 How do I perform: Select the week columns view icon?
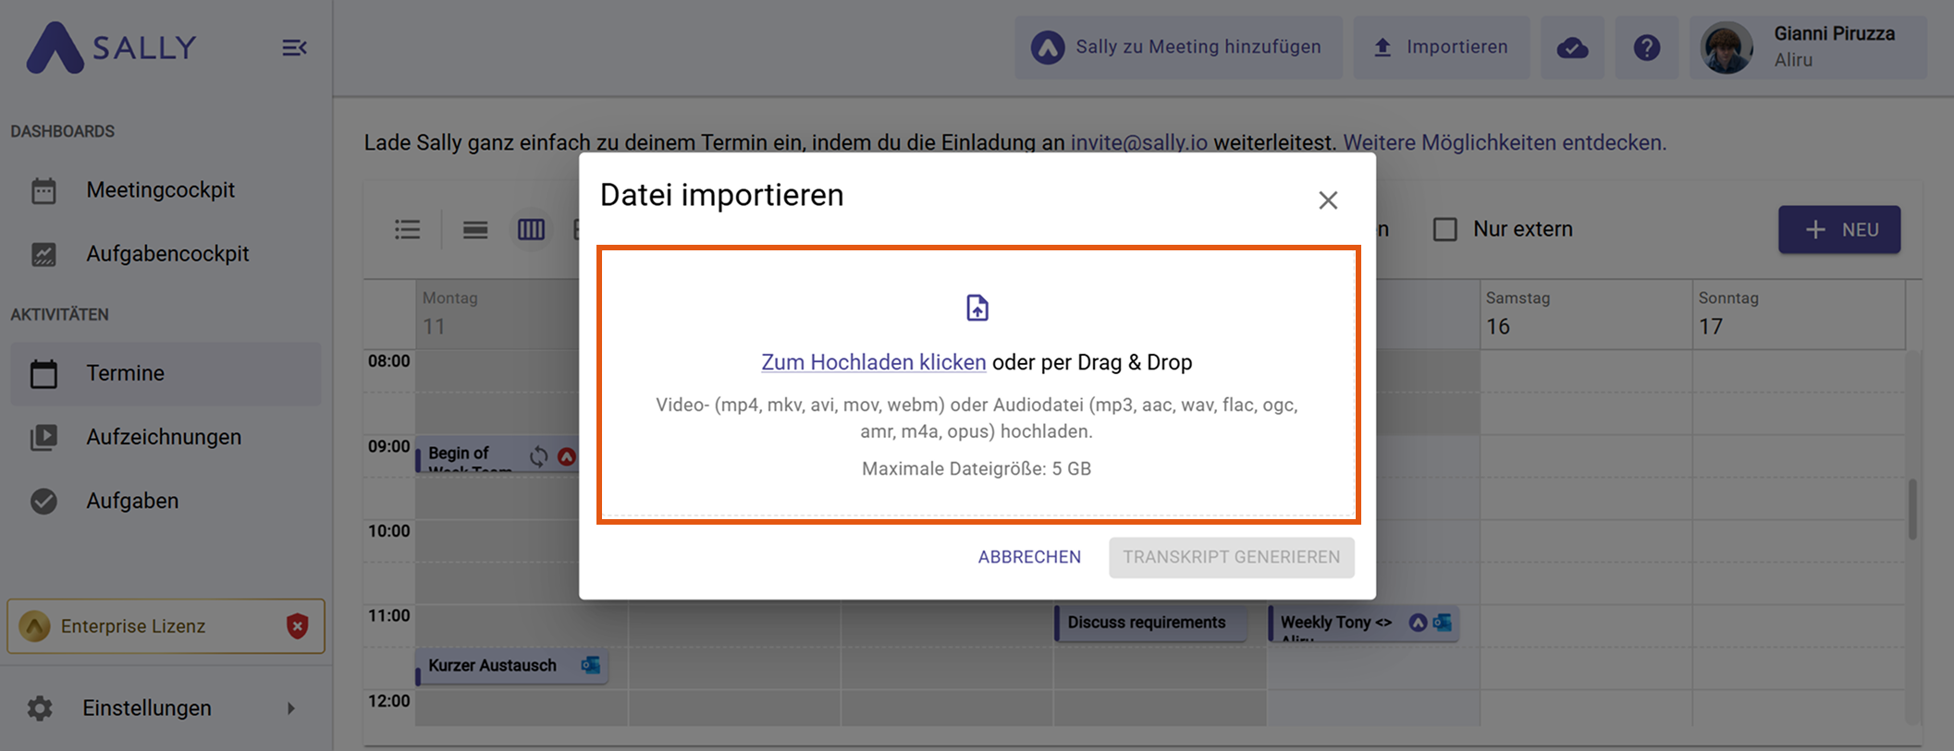[531, 229]
